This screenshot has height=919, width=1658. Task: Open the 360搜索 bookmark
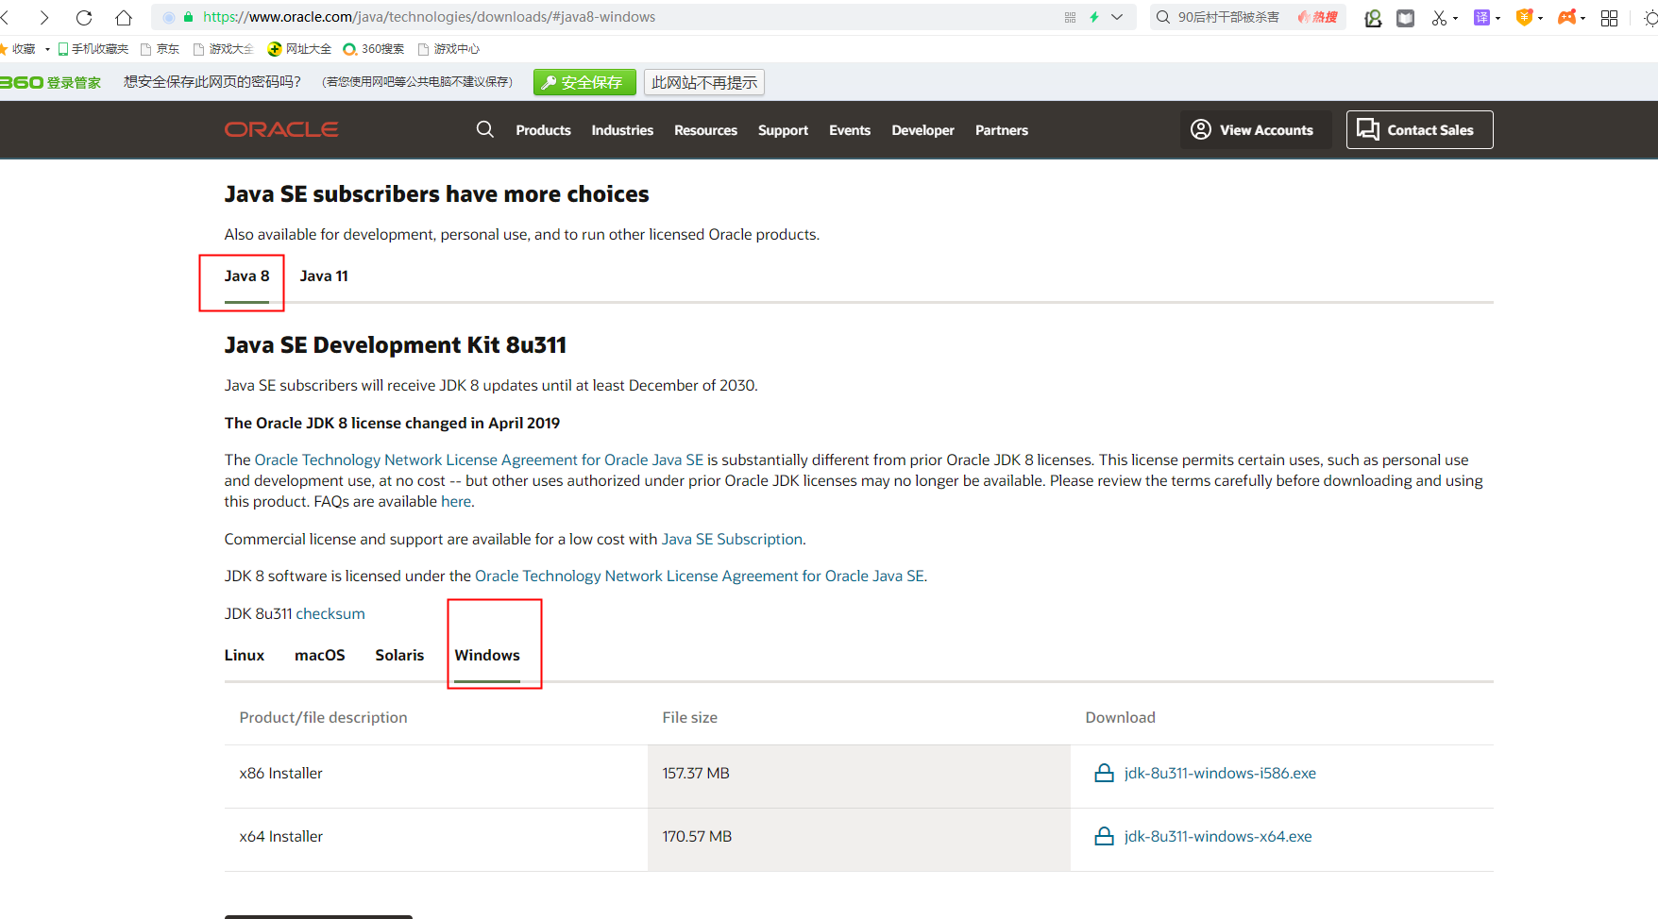373,49
